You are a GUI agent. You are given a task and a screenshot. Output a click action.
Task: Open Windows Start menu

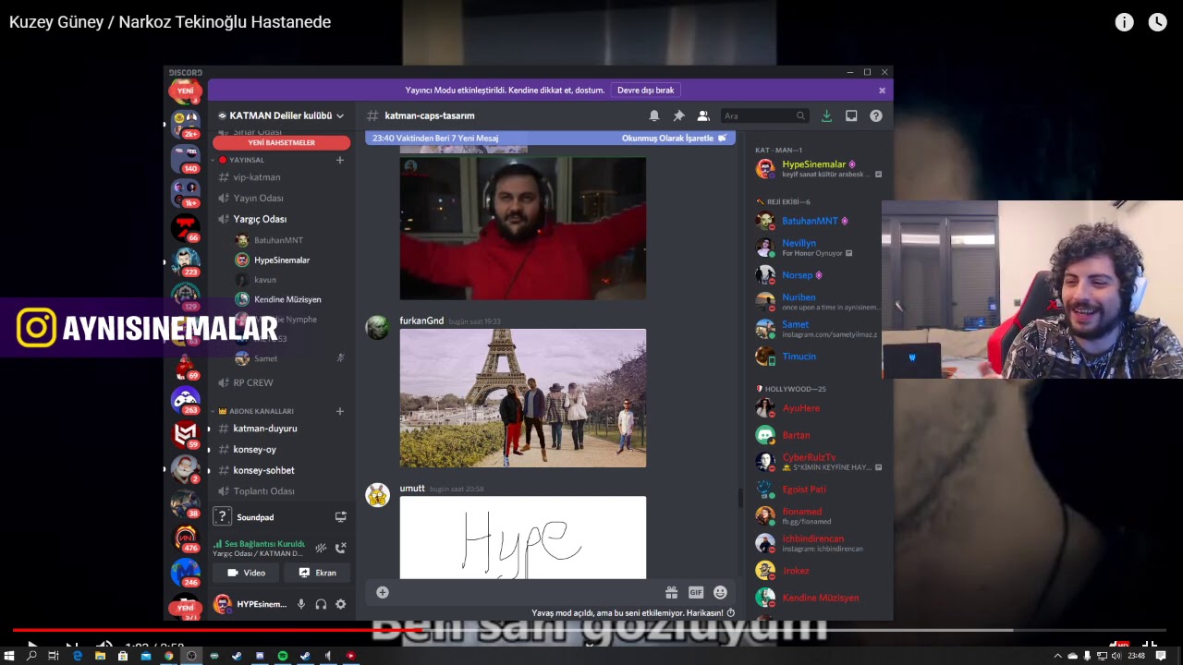[x=10, y=656]
